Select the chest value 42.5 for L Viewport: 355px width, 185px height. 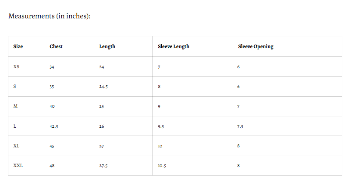54,126
